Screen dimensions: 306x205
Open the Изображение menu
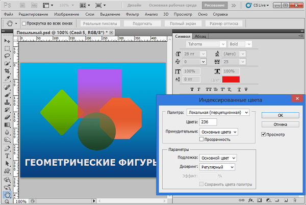(66, 14)
